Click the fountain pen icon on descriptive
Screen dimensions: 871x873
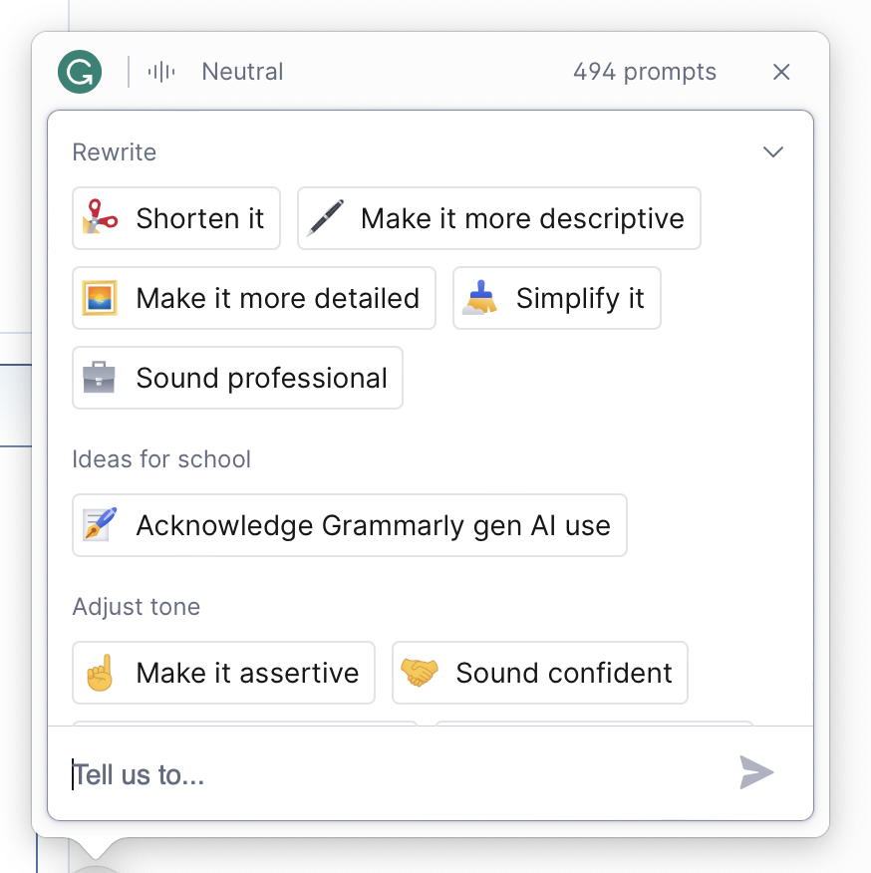tap(325, 217)
